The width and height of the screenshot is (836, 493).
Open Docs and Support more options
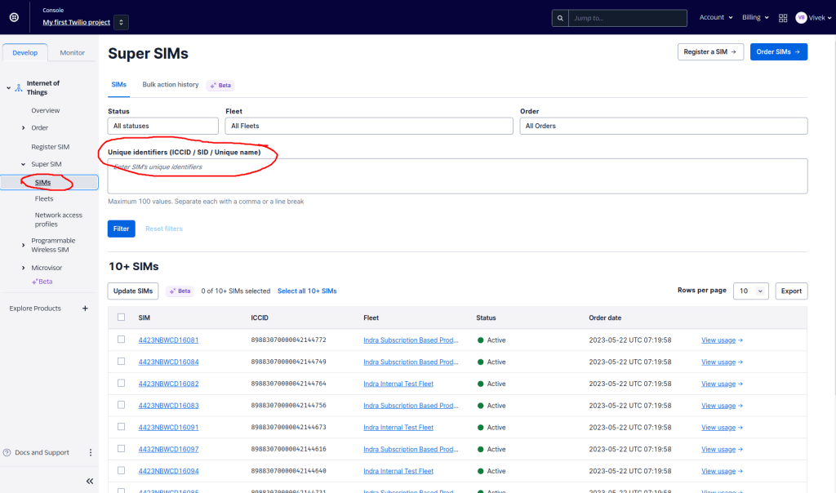91,452
